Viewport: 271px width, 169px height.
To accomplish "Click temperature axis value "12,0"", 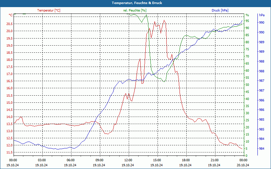I will pyautogui.click(x=9, y=145).
